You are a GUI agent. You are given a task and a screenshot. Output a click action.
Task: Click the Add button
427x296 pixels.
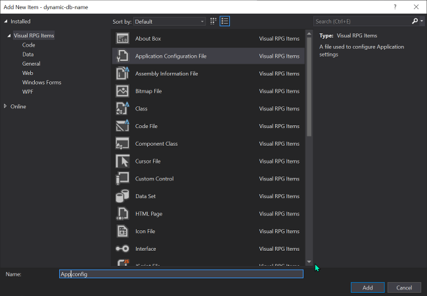pyautogui.click(x=368, y=287)
